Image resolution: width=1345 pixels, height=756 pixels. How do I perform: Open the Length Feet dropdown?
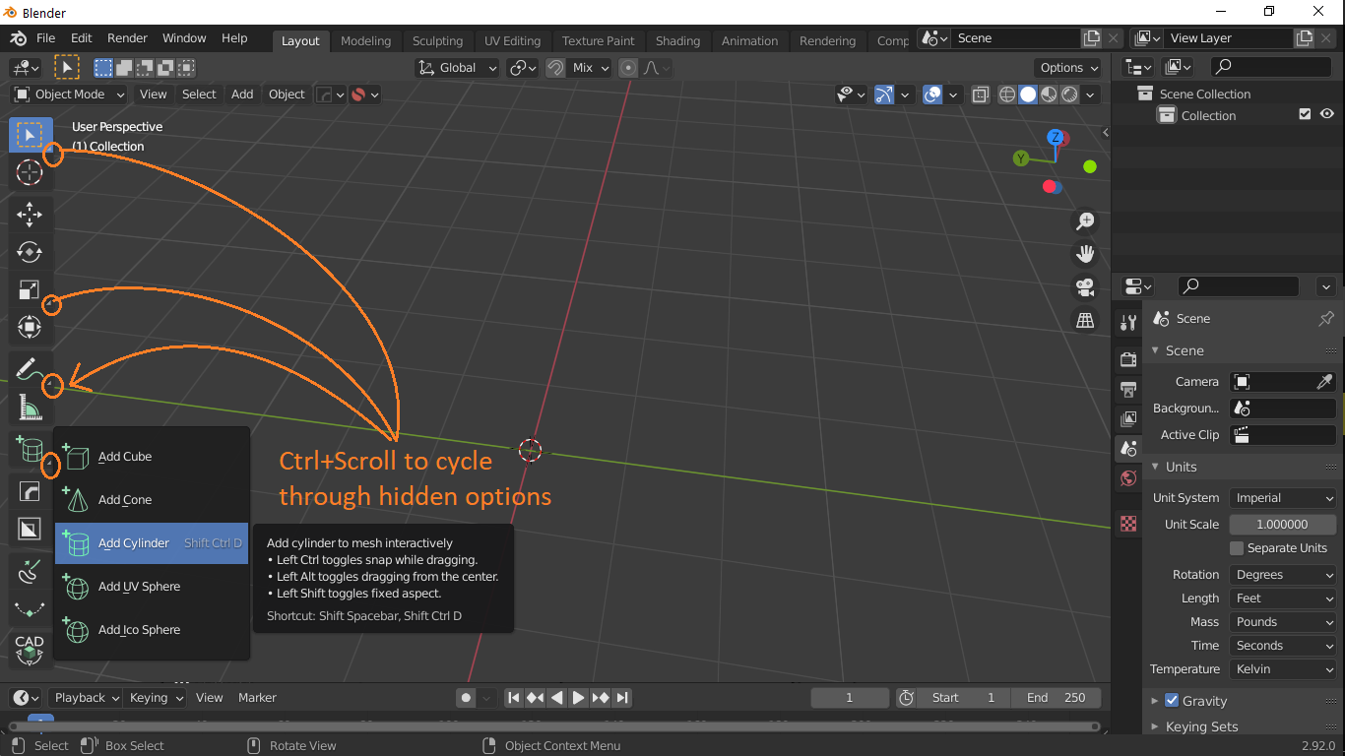click(x=1283, y=598)
